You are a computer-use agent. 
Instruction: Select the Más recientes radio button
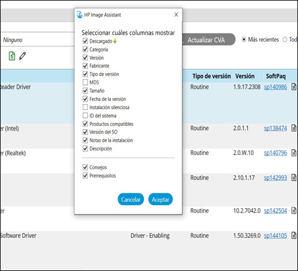tap(244, 40)
